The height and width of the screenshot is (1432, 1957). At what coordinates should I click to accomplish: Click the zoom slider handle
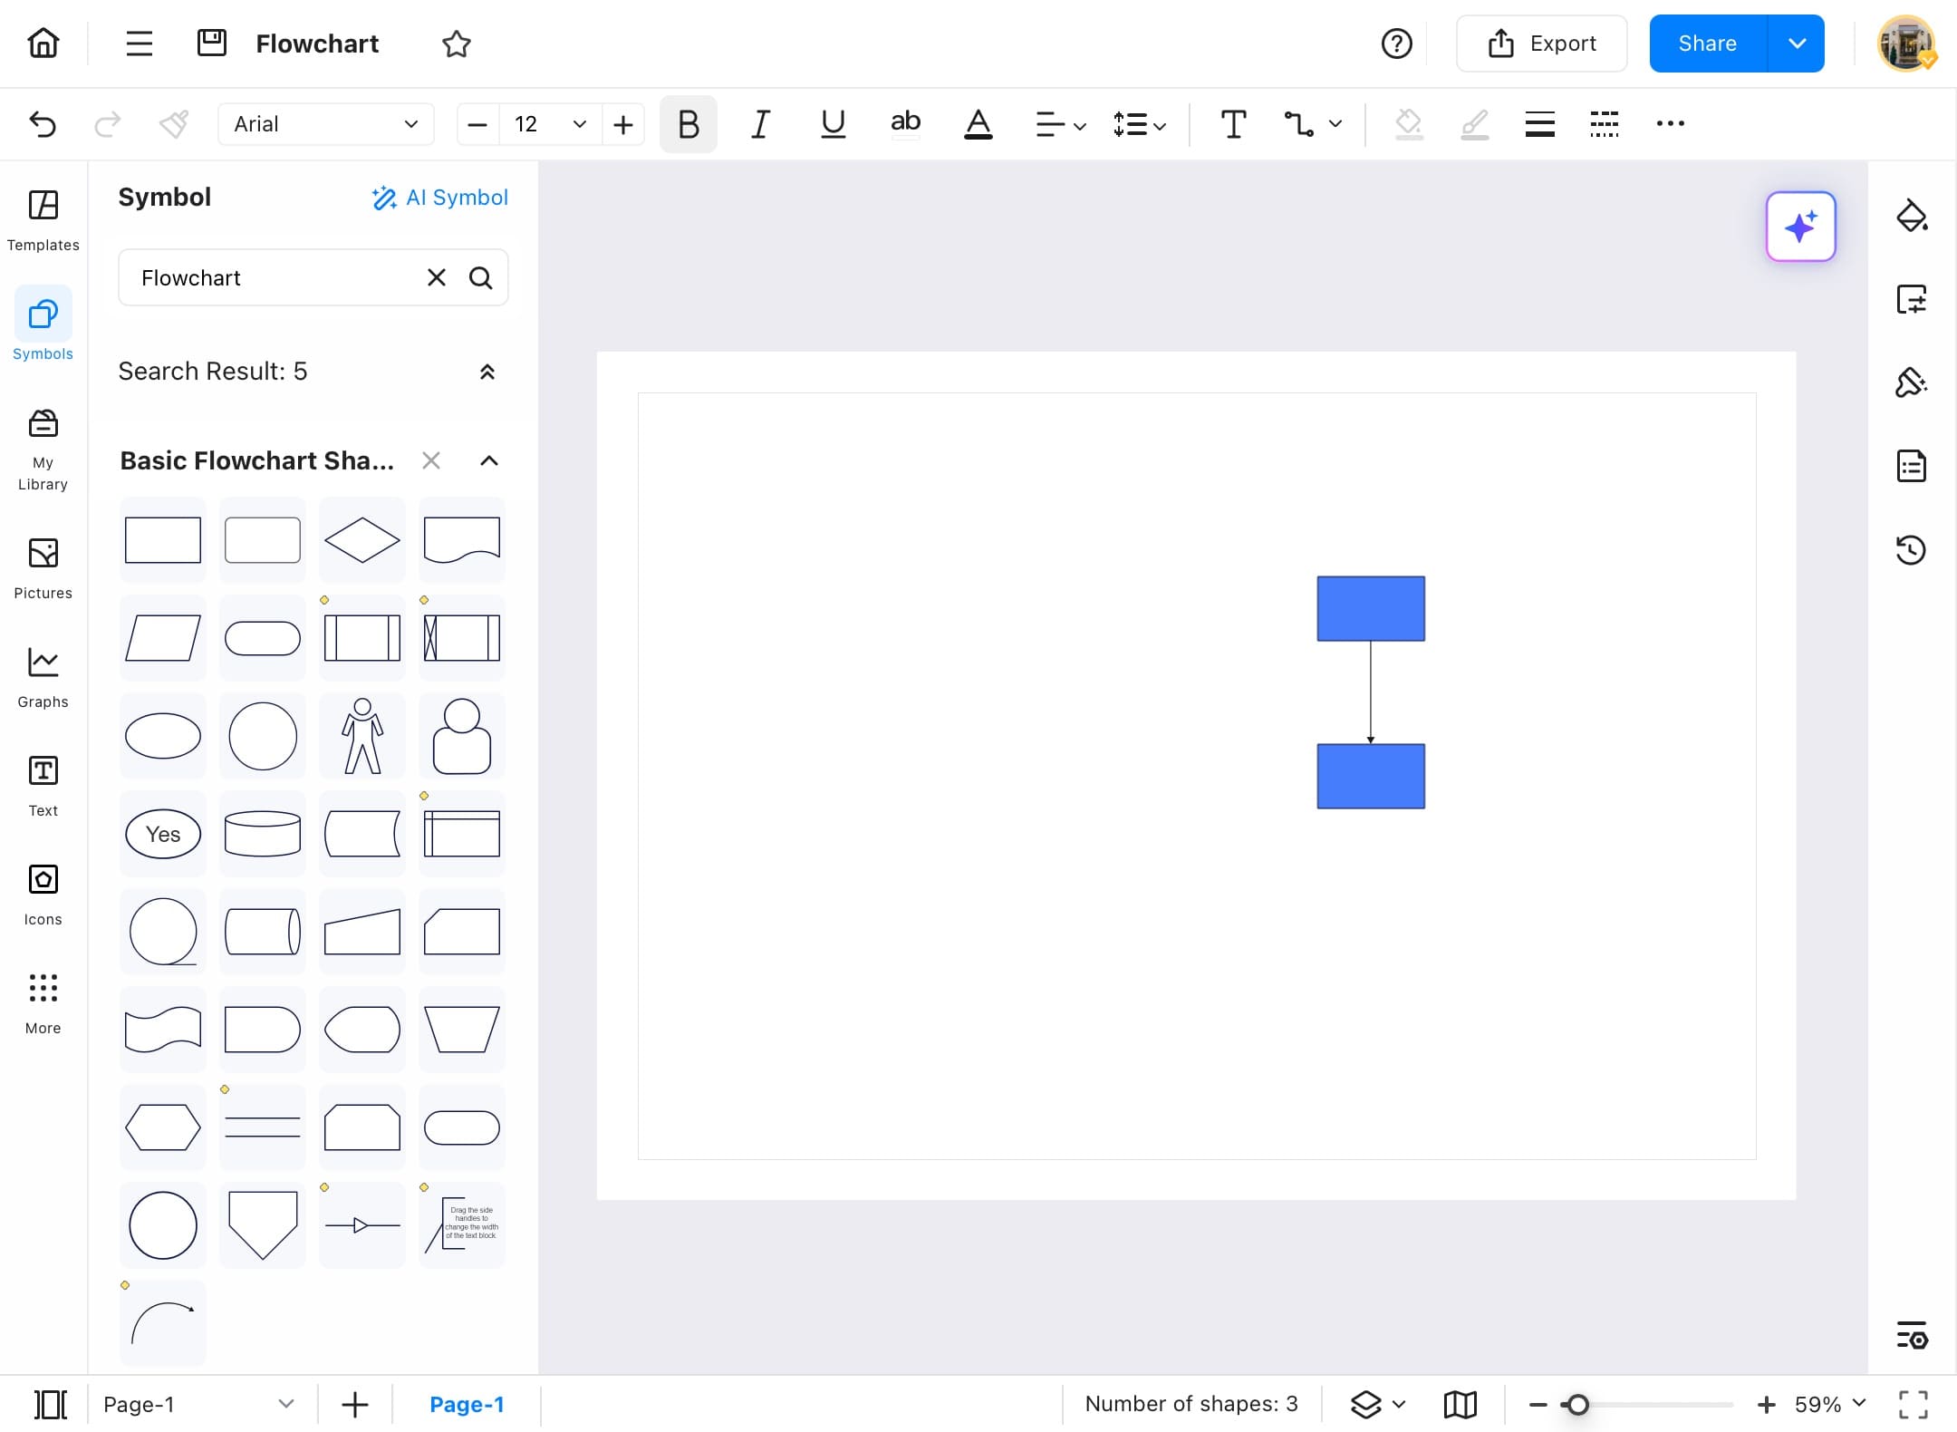tap(1577, 1404)
